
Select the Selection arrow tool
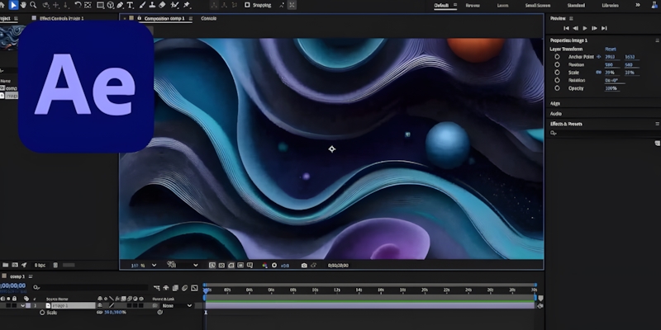pos(13,5)
